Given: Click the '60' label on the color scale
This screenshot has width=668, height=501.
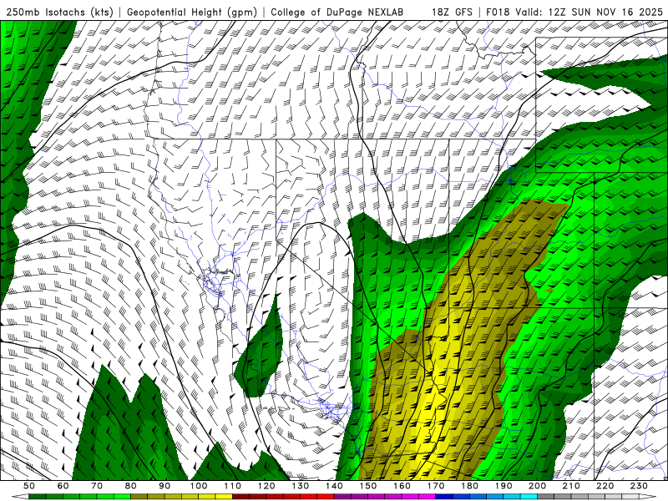Looking at the screenshot, I should 63,486.
